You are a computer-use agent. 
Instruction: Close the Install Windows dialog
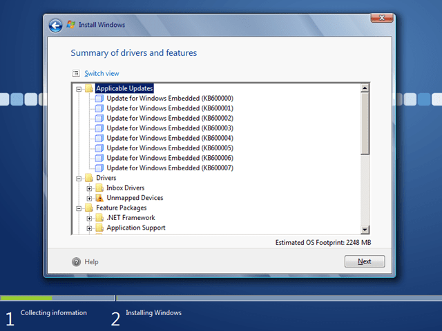click(382, 18)
